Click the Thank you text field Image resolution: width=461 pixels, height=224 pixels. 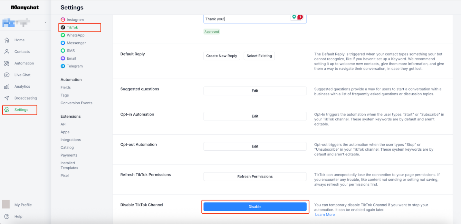(245, 19)
